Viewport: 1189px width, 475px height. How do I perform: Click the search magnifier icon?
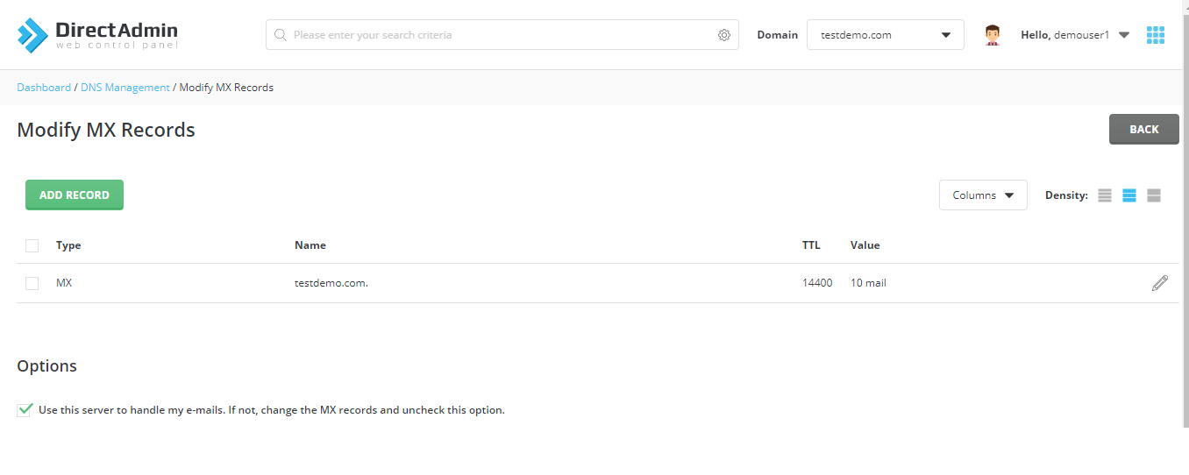point(281,35)
